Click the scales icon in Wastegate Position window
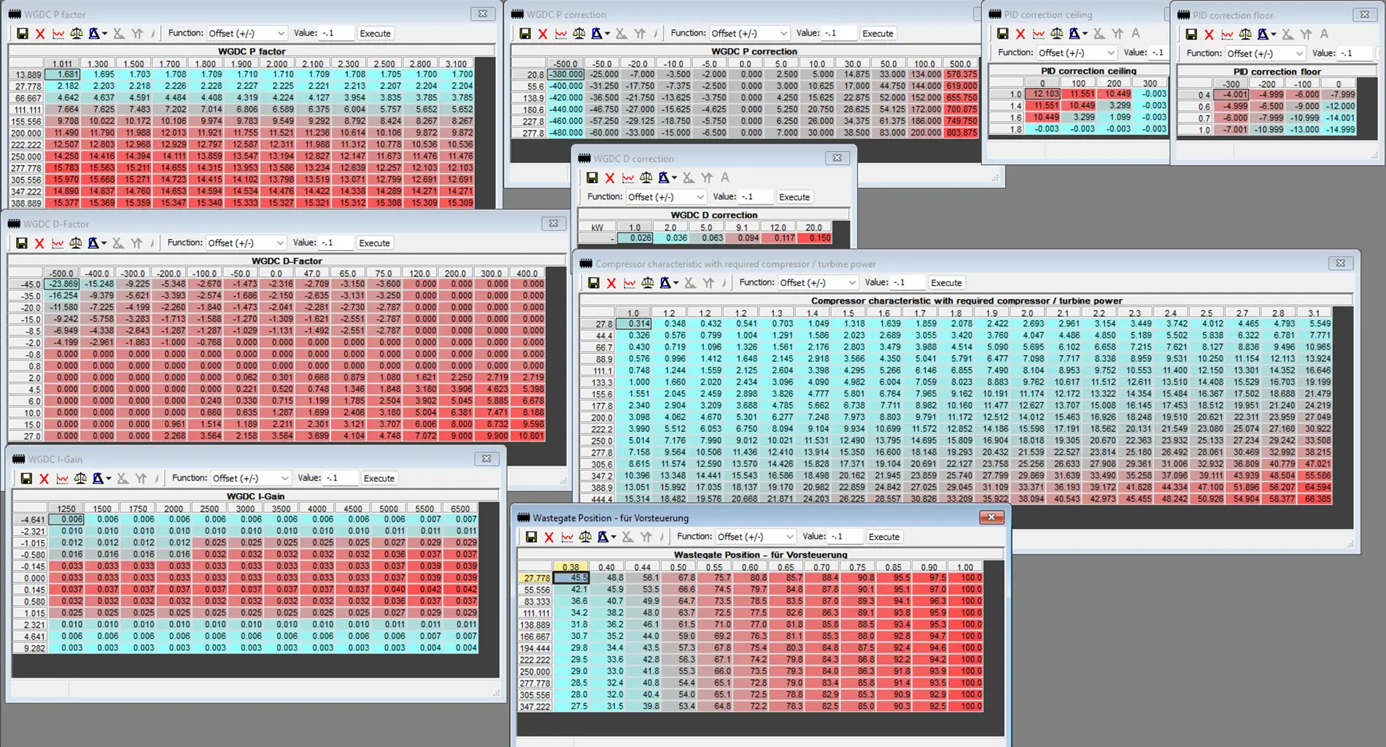The height and width of the screenshot is (747, 1386). tap(585, 537)
